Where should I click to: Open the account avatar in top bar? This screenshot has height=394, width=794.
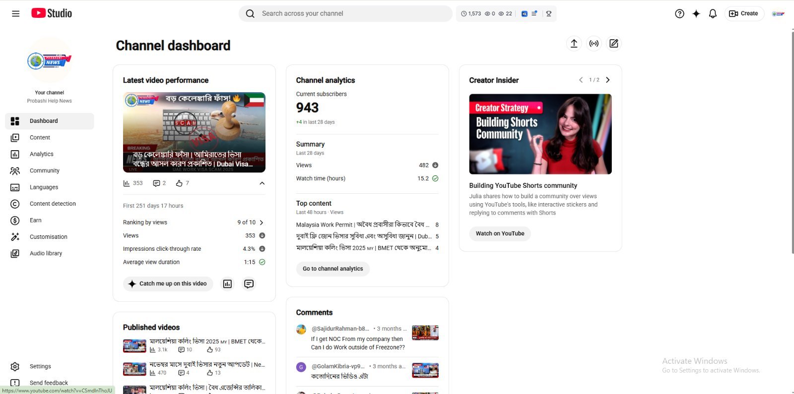point(778,14)
